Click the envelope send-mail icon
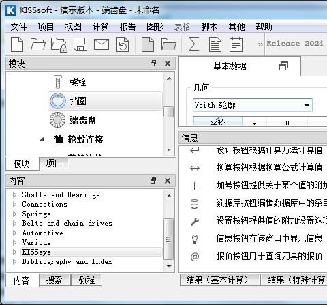This screenshot has width=327, height=305. point(102,44)
